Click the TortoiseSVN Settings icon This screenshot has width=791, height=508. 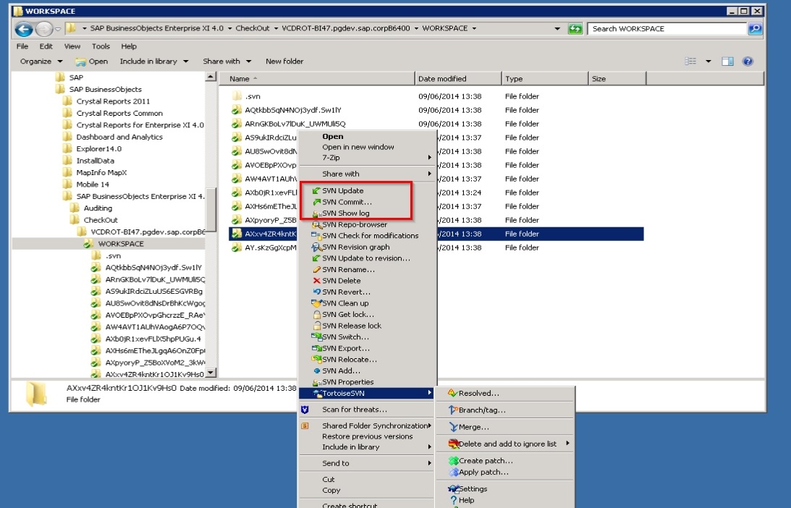[453, 489]
